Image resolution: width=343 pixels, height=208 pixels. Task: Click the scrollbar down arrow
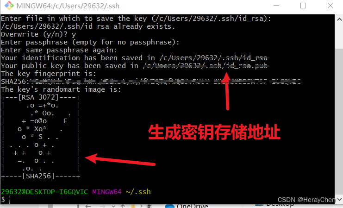point(339,199)
